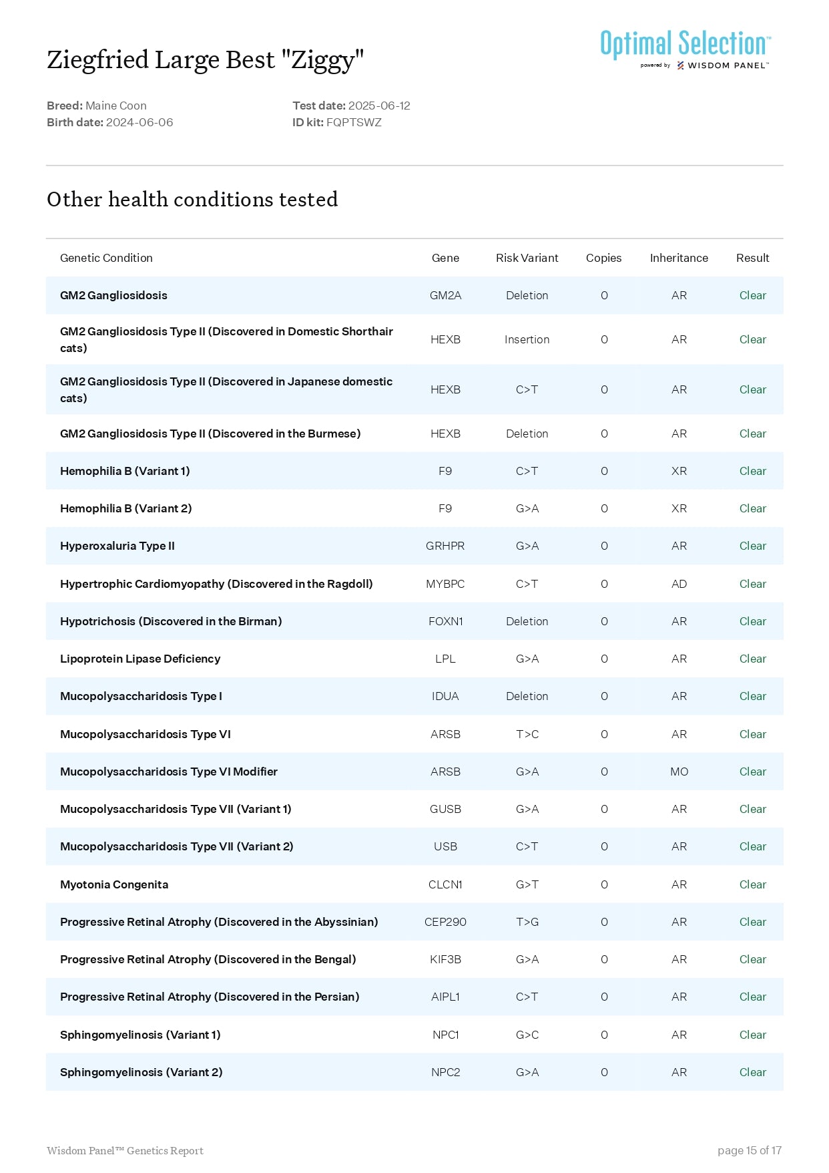Click the Inheritance column header
The width and height of the screenshot is (829, 1173).
point(678,258)
